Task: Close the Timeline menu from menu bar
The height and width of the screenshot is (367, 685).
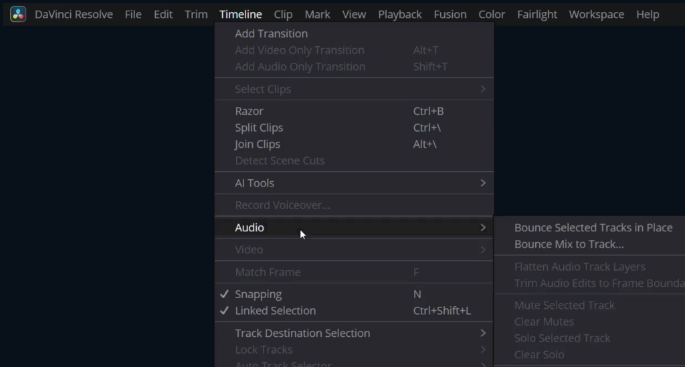Action: pos(241,15)
